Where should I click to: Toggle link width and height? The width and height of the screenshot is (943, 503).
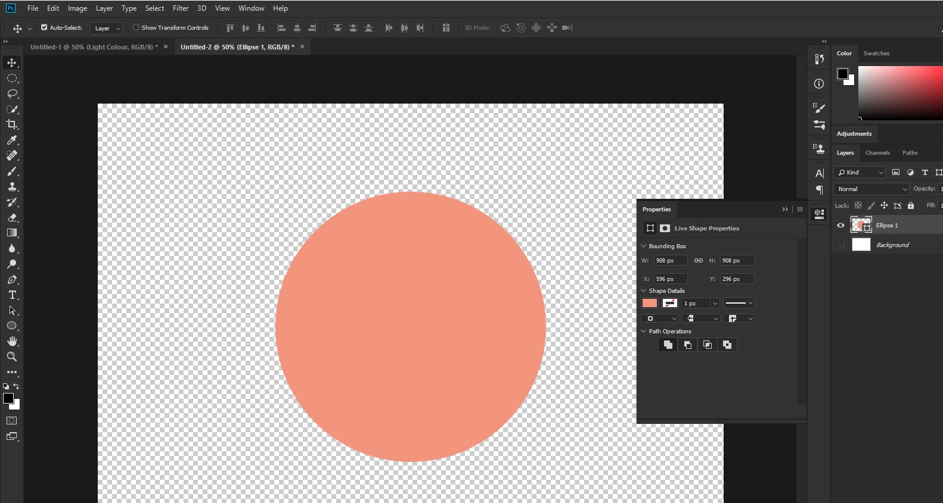point(699,261)
